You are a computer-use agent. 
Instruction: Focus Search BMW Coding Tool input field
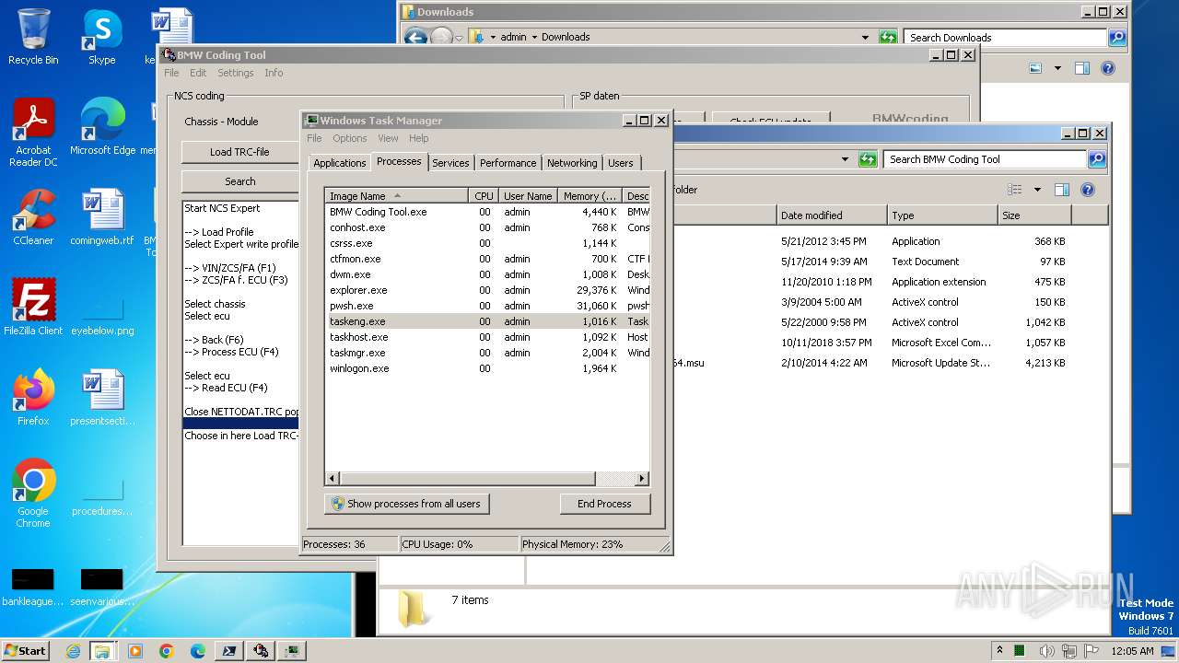986,159
